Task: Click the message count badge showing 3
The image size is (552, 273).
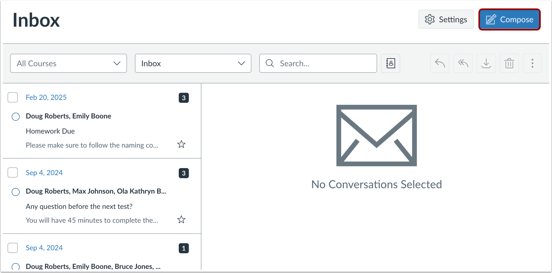Action: click(x=183, y=98)
